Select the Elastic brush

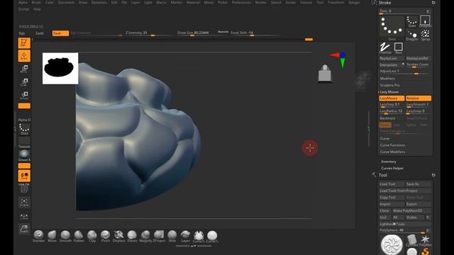132,236
